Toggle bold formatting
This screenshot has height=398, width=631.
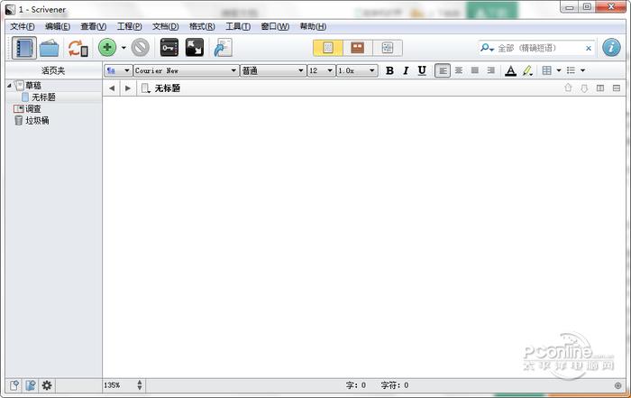click(389, 70)
